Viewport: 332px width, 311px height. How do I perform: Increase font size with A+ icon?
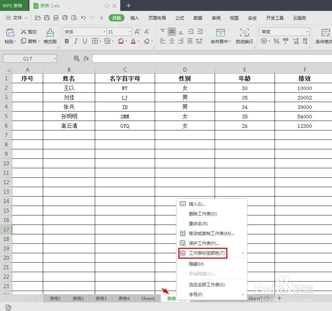click(138, 32)
